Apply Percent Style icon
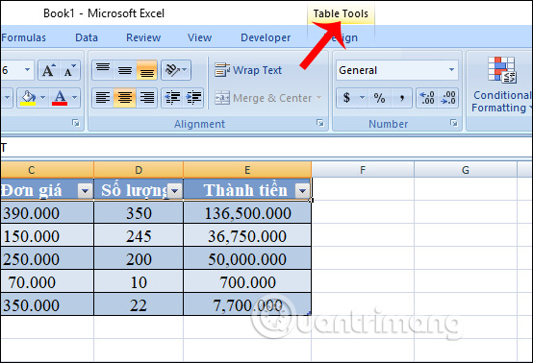Viewport: 533px width, 363px height. click(x=379, y=98)
